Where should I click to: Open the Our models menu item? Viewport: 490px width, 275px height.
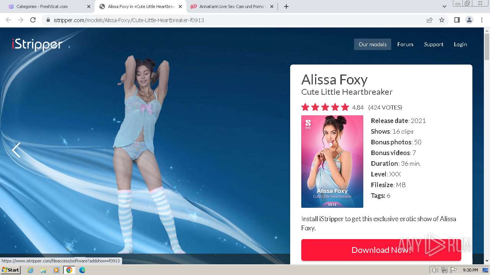[x=372, y=44]
